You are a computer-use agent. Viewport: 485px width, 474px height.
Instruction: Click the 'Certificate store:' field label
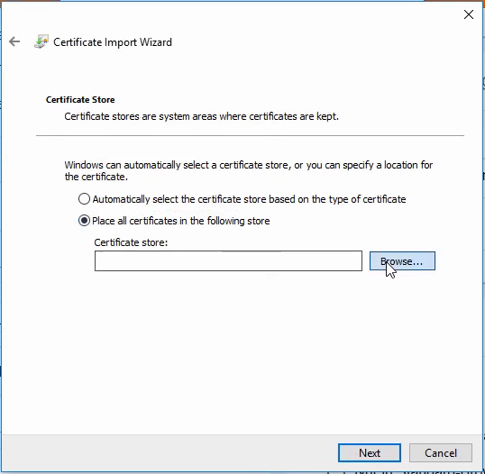click(131, 242)
